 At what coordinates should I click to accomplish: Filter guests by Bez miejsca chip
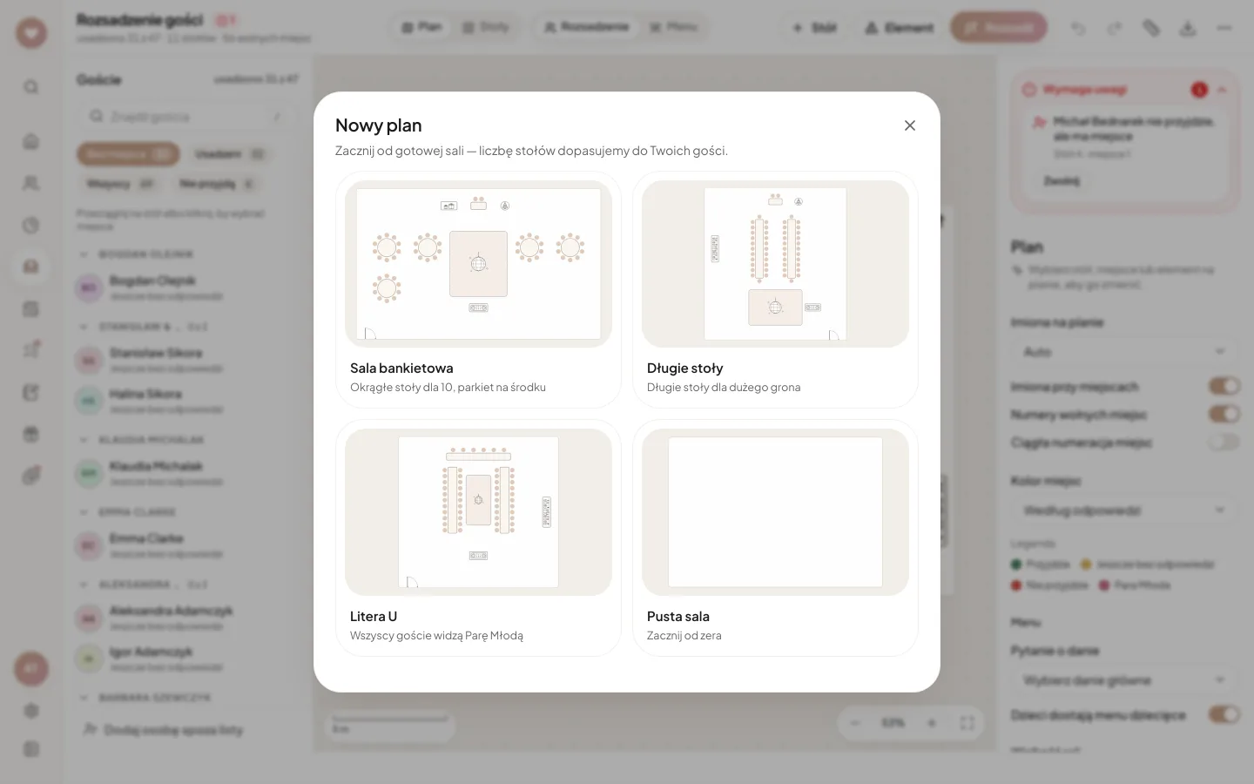click(x=128, y=154)
